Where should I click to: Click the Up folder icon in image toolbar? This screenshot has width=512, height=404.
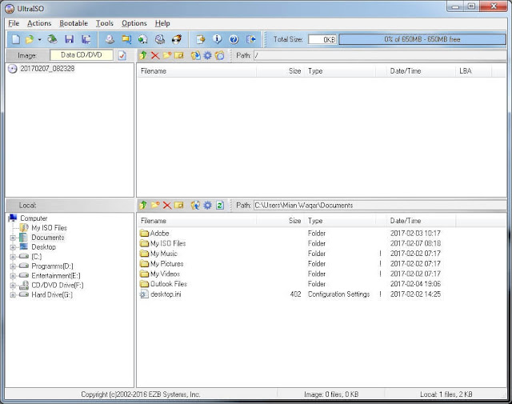(x=143, y=55)
